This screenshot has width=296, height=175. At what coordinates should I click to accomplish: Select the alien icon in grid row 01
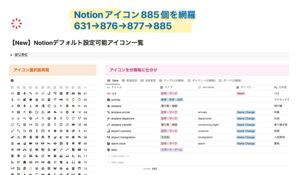pos(67,93)
